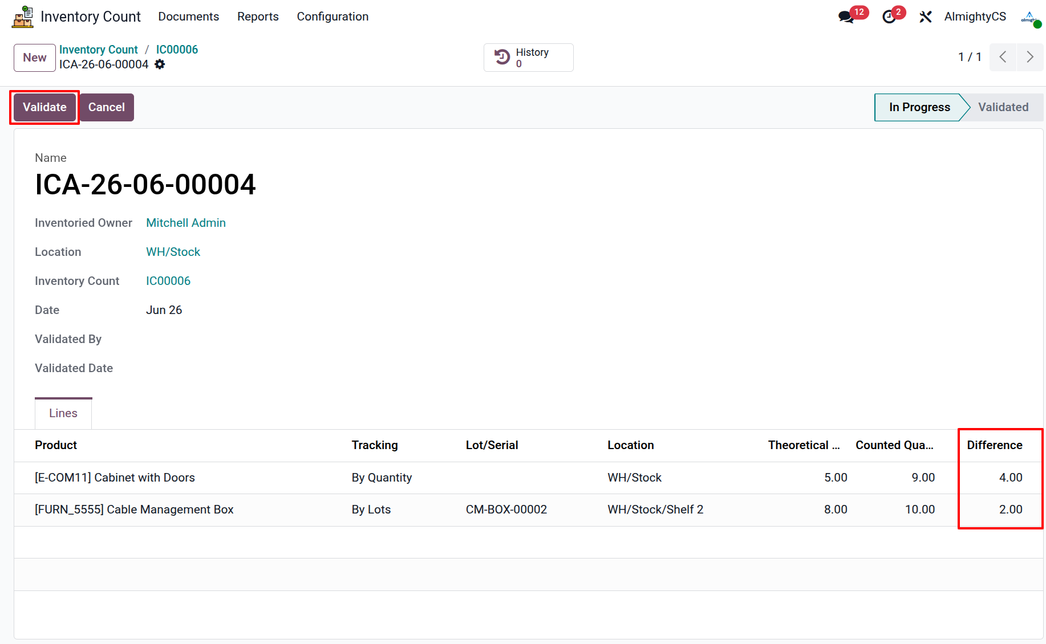Click the 2.00 difference value
This screenshot has height=644, width=1046.
tap(1011, 510)
